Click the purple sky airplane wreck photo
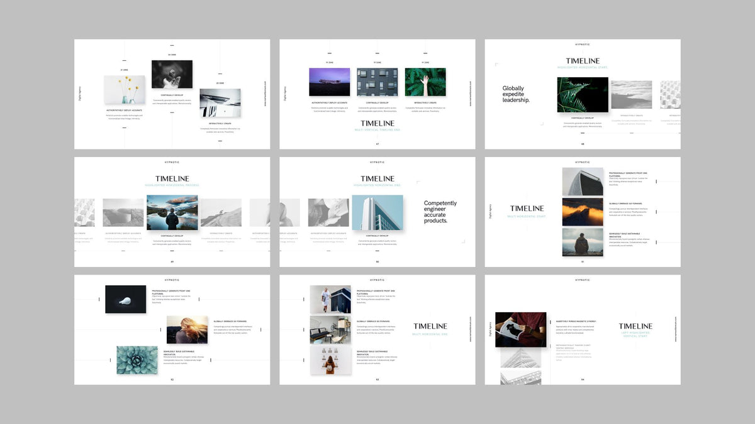This screenshot has width=755, height=424. (x=329, y=82)
